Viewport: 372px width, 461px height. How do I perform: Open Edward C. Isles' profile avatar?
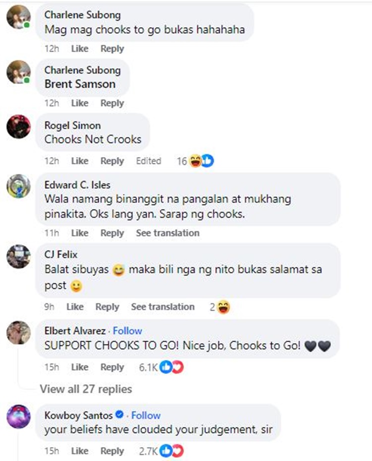tap(18, 186)
